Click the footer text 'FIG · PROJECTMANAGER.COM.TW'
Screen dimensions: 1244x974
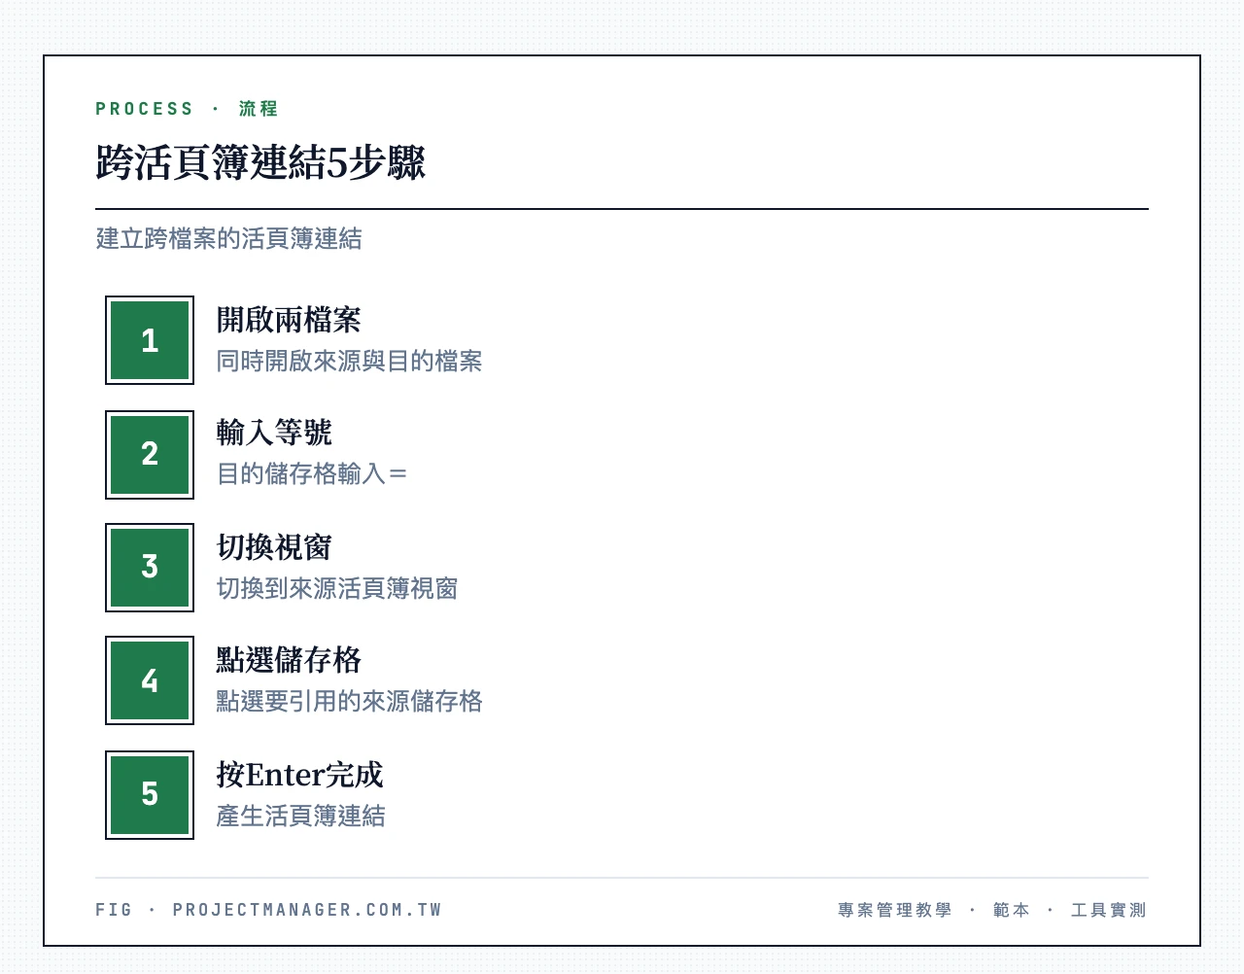coord(268,910)
